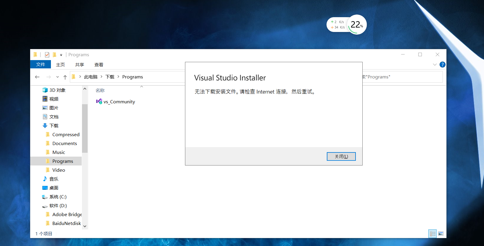The width and height of the screenshot is (484, 246).
Task: Maximize the Programs Explorer window
Action: point(420,54)
